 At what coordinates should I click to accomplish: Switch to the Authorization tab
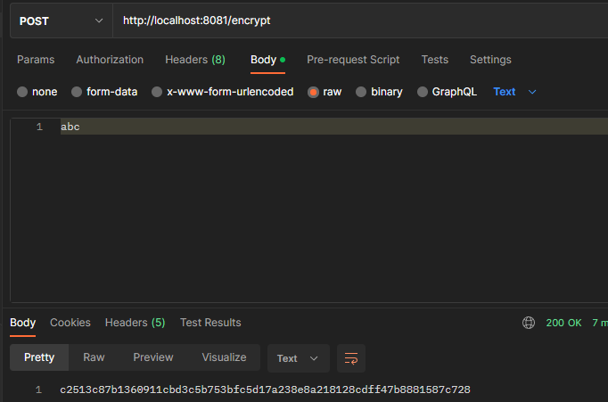point(110,60)
